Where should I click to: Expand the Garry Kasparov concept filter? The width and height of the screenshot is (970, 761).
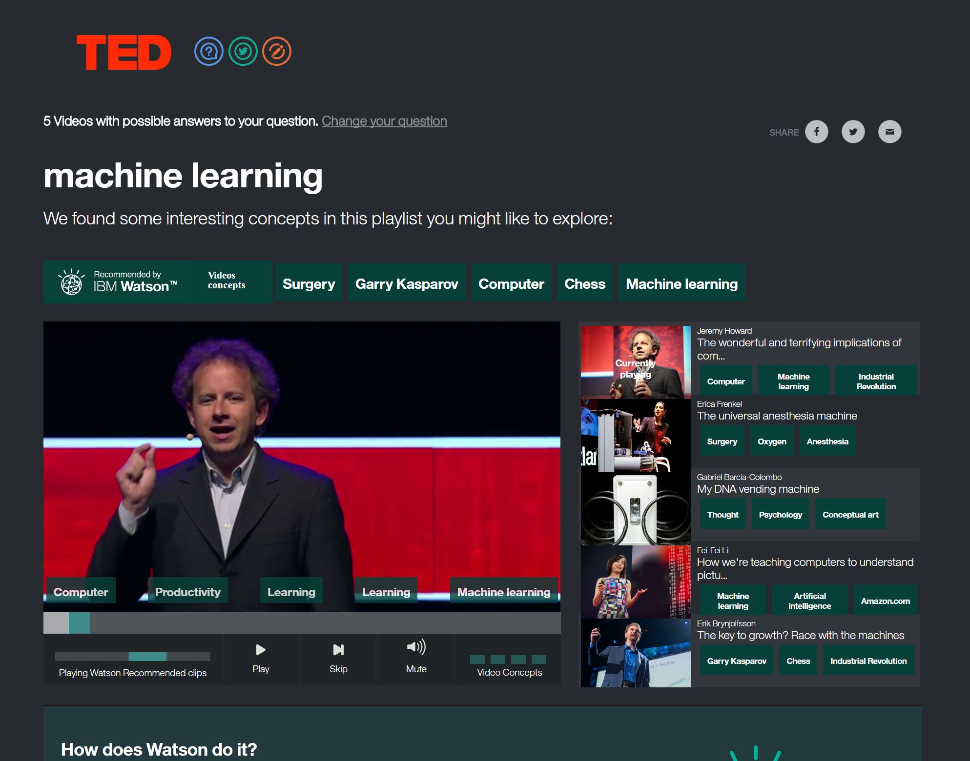coord(407,284)
